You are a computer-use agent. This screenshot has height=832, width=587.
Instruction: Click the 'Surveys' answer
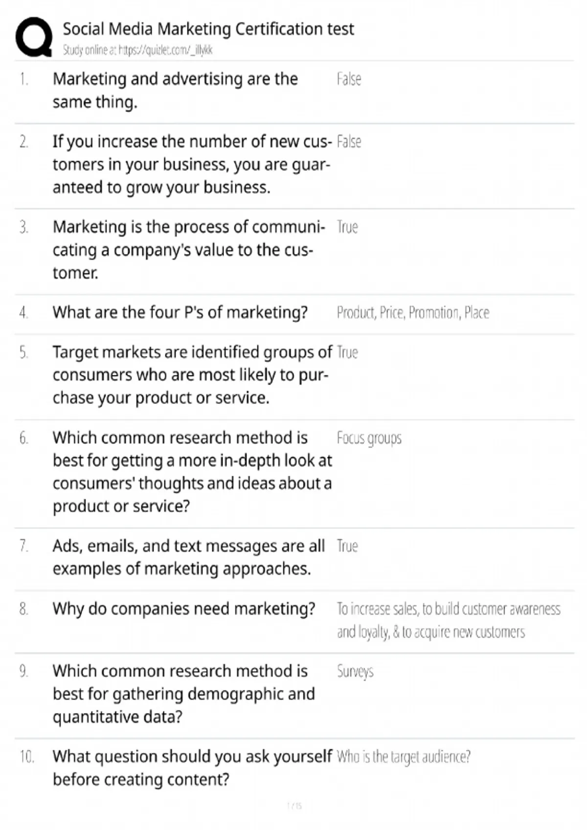tap(355, 671)
